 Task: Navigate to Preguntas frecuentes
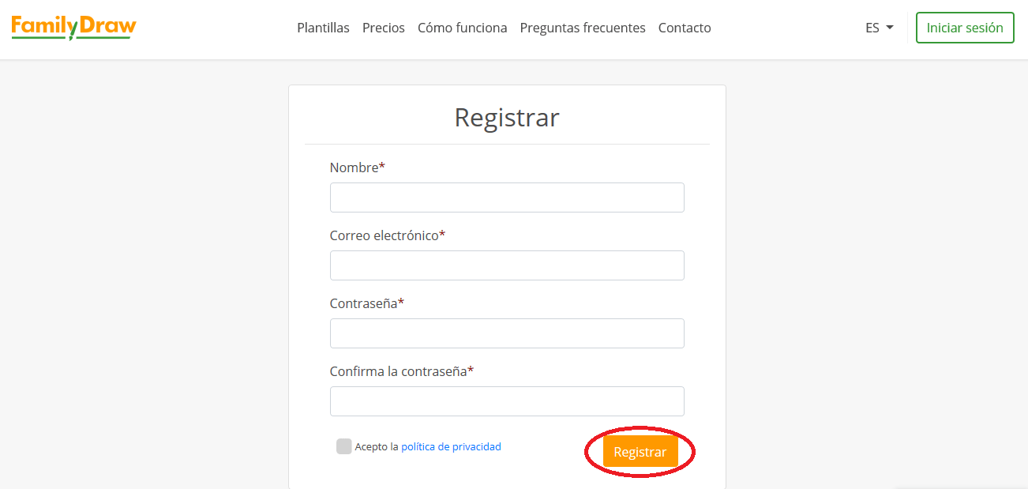tap(582, 28)
